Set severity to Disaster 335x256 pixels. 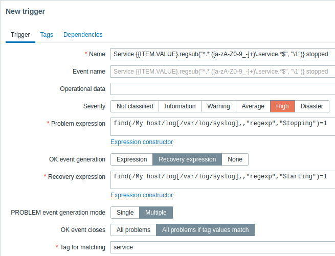pos(311,106)
